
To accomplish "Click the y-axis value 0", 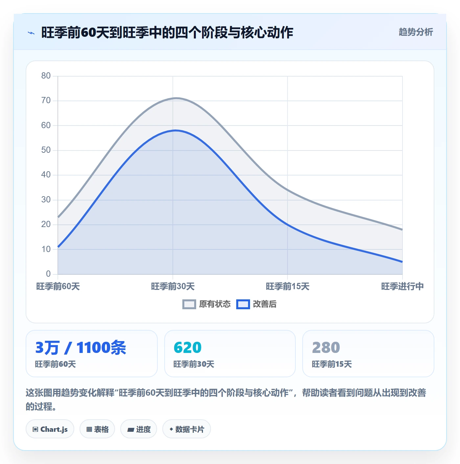I will (48, 274).
